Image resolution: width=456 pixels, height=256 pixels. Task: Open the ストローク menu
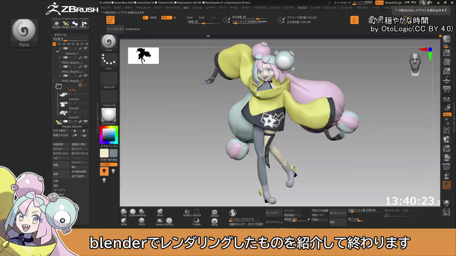tap(346, 8)
